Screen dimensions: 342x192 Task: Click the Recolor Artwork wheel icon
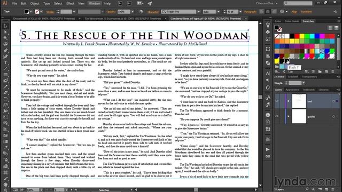(141, 12)
